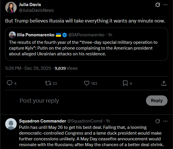Open more options on Squadron Commander reply
The height and width of the screenshot is (149, 173).
click(x=165, y=121)
